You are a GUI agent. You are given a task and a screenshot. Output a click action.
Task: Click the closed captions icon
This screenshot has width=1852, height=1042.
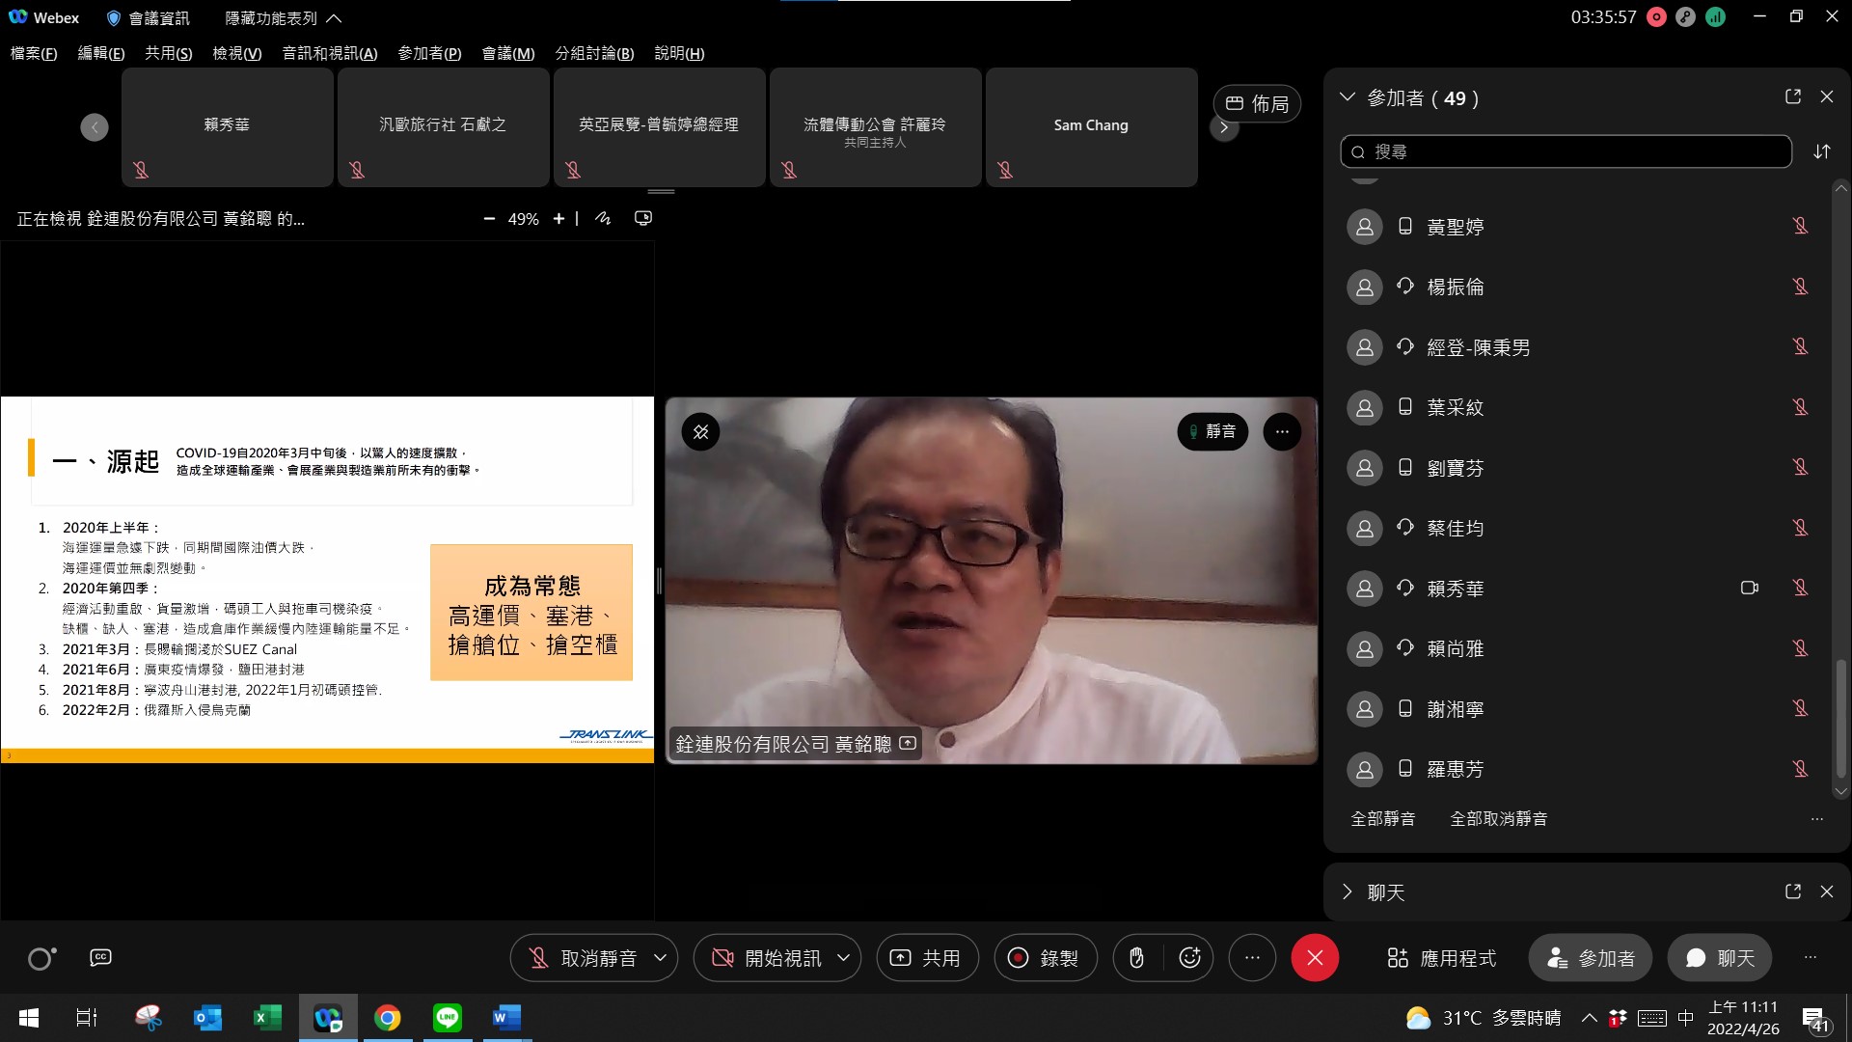coord(100,958)
